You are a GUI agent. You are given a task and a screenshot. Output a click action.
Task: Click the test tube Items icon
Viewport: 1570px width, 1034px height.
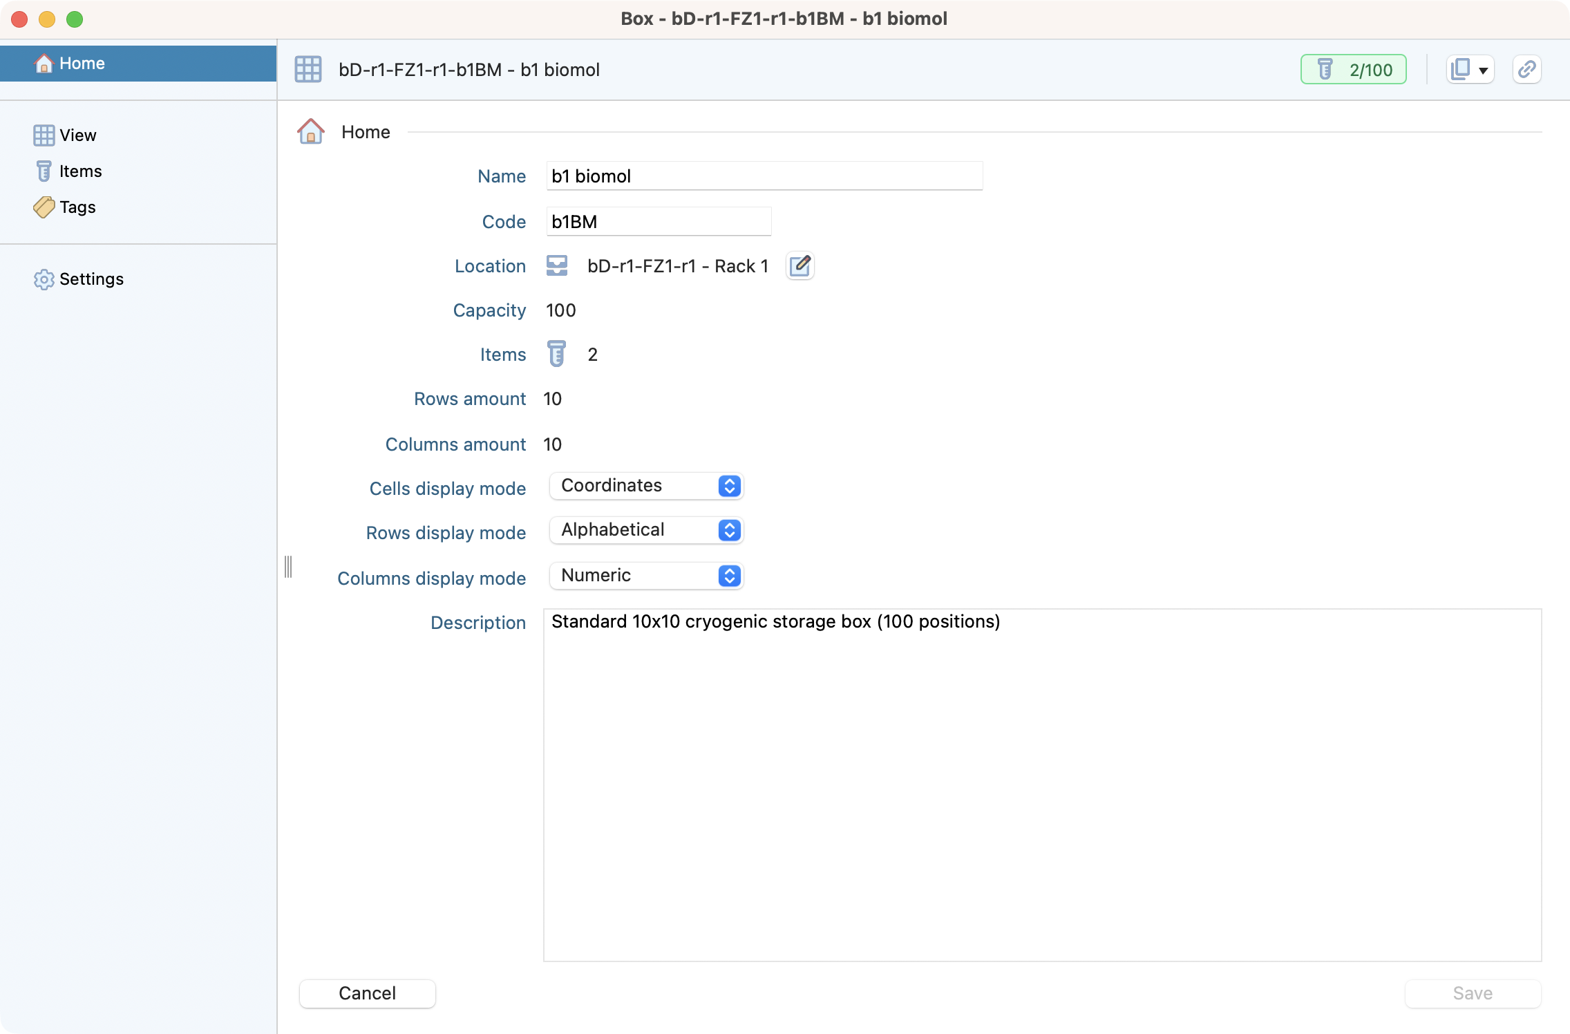[557, 354]
